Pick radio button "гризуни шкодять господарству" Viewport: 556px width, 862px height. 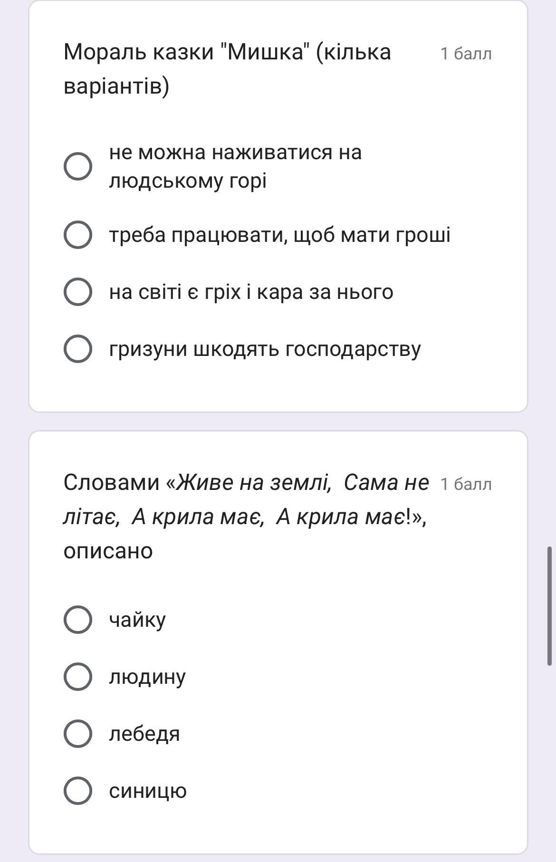(x=78, y=349)
